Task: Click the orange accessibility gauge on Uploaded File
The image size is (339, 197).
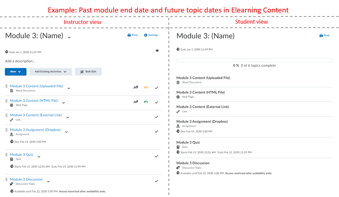Action: [x=146, y=87]
